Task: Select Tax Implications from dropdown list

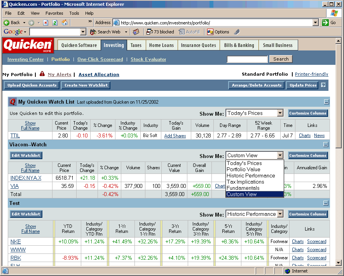Action: click(245, 182)
